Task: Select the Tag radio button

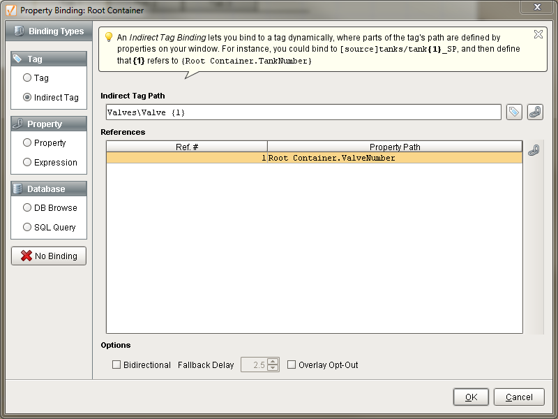Action: 27,78
